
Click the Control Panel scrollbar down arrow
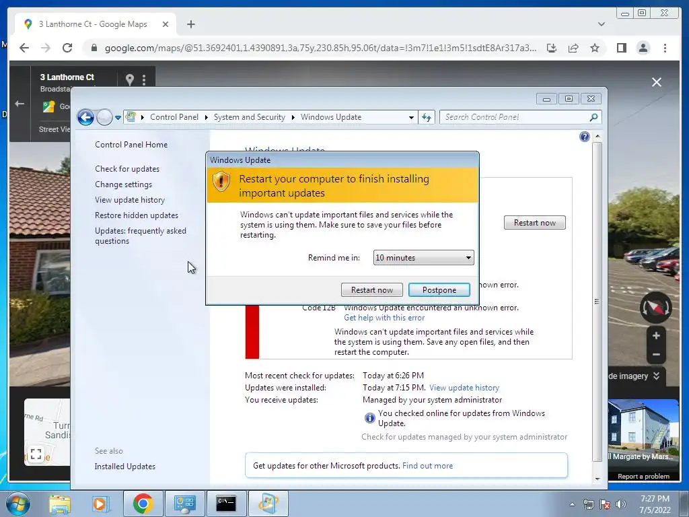click(x=597, y=479)
